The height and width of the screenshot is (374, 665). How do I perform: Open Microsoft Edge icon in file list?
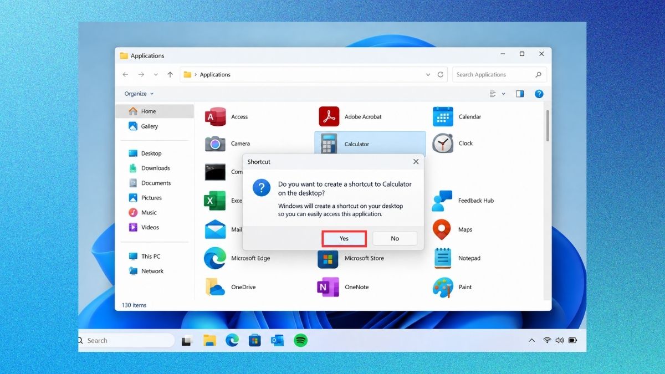(215, 258)
